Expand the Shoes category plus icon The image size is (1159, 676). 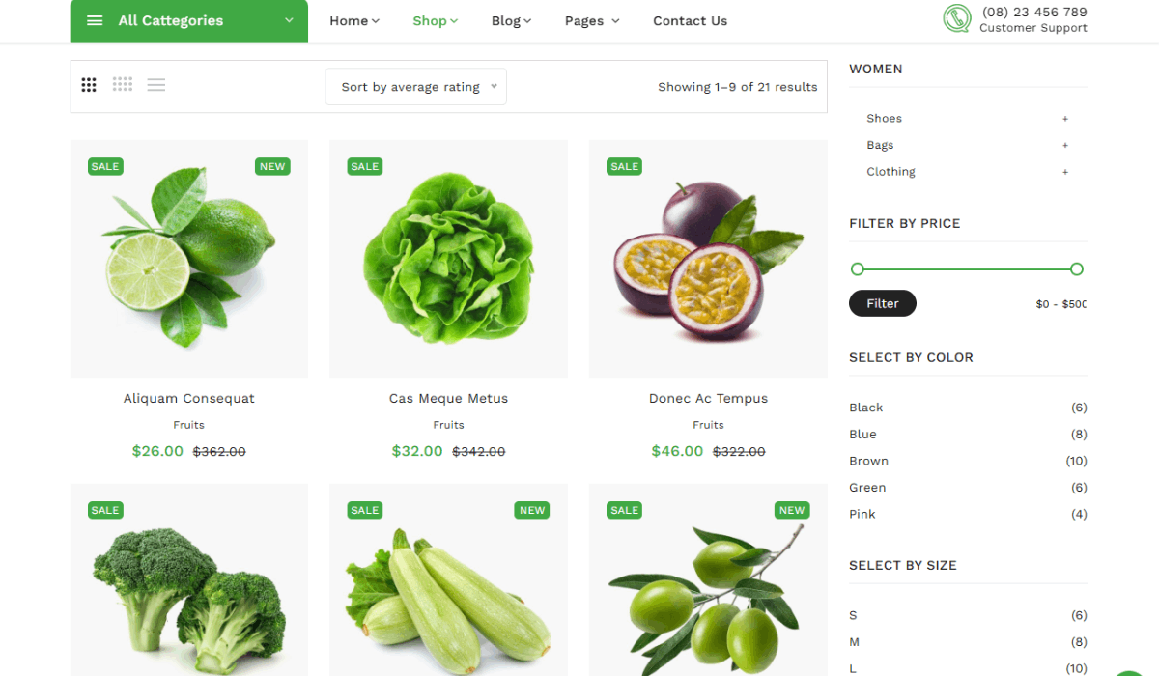[1065, 119]
